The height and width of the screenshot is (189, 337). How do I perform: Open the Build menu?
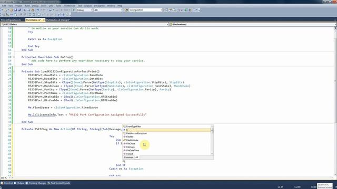pyautogui.click(x=27, y=6)
